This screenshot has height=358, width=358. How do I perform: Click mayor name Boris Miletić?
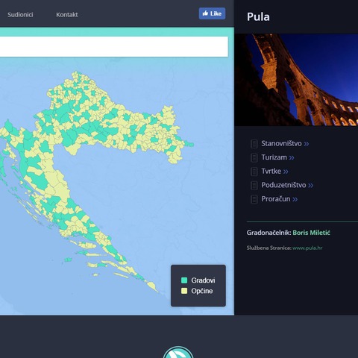311,233
